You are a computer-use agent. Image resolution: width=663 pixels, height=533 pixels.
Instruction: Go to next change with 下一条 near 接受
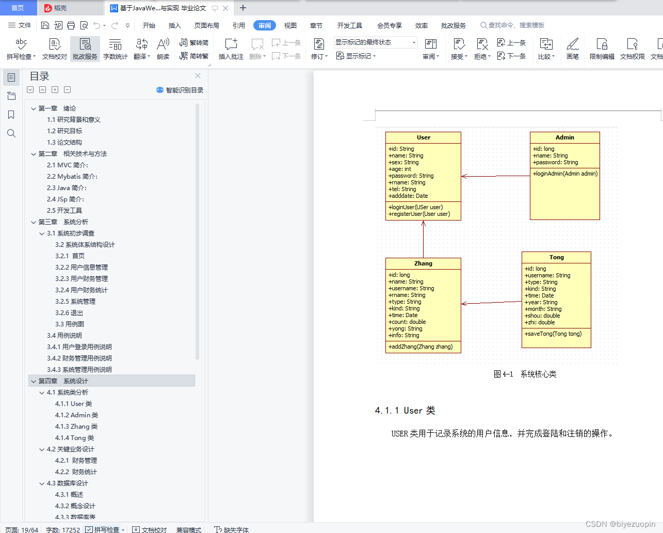(511, 56)
